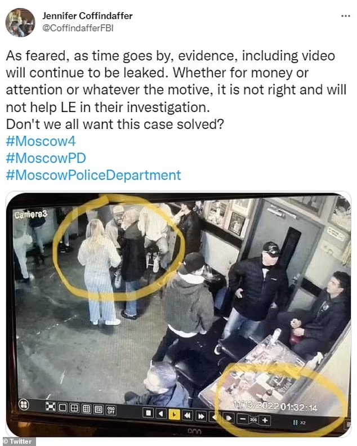Fast forward the footage
This screenshot has height=446, width=357.
point(201,416)
